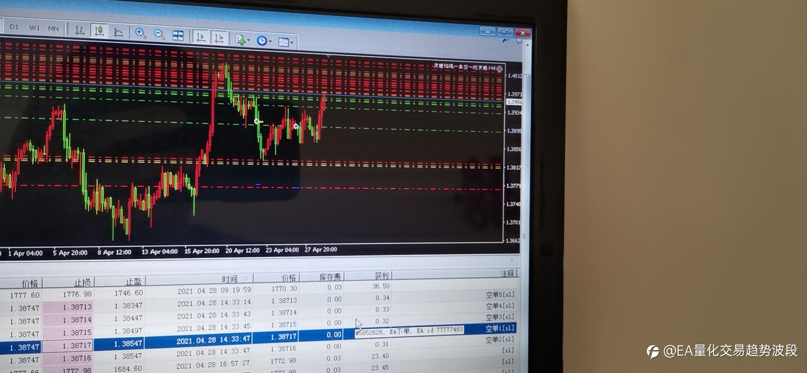Image resolution: width=807 pixels, height=373 pixels.
Task: Switch to the W1 timeframe
Action: click(x=34, y=28)
